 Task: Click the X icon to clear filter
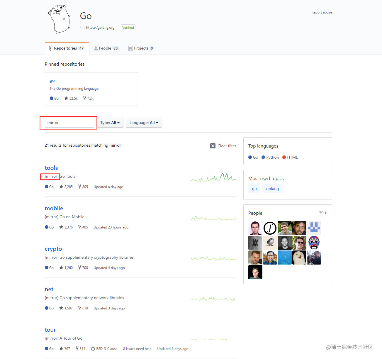point(213,146)
